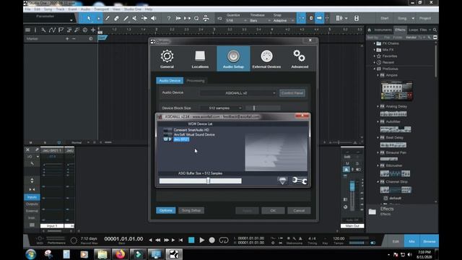Click the volume icon in the system tray
The width and height of the screenshot is (462, 260).
point(409,254)
